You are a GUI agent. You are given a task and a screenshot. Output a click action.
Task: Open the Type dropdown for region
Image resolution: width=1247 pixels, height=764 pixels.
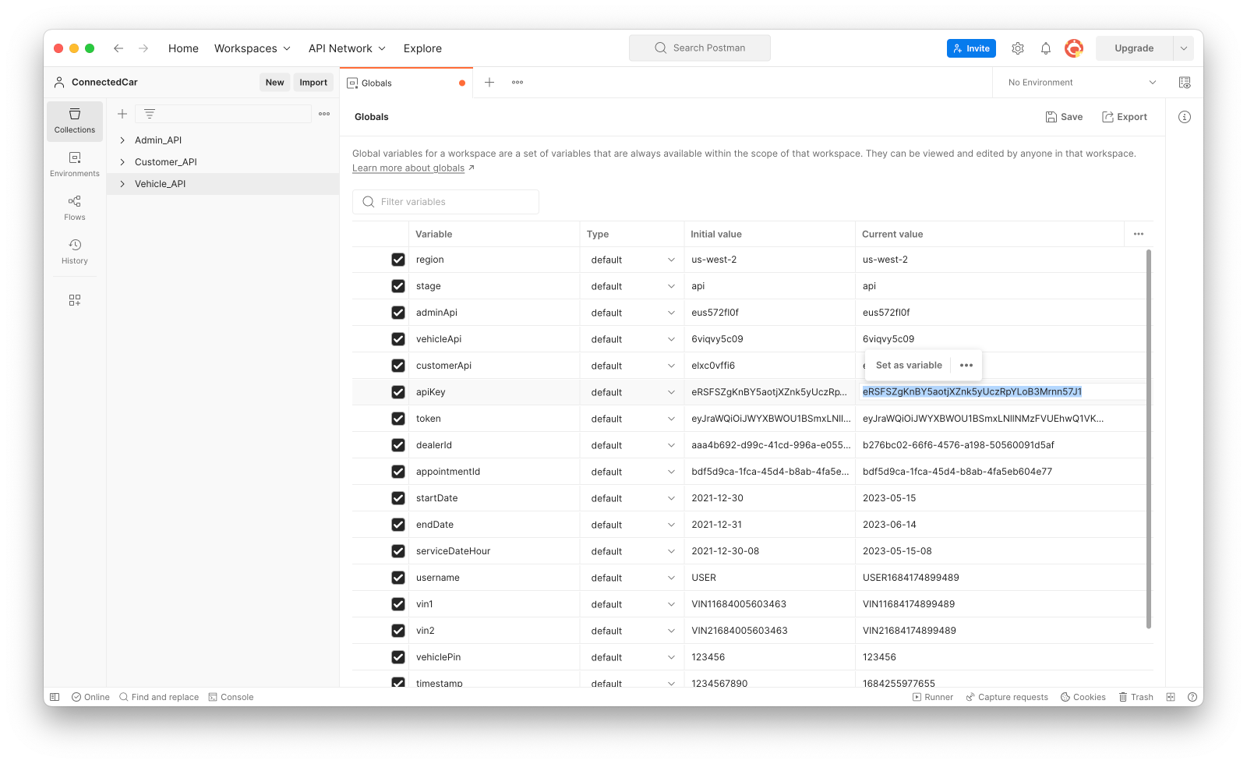point(632,260)
